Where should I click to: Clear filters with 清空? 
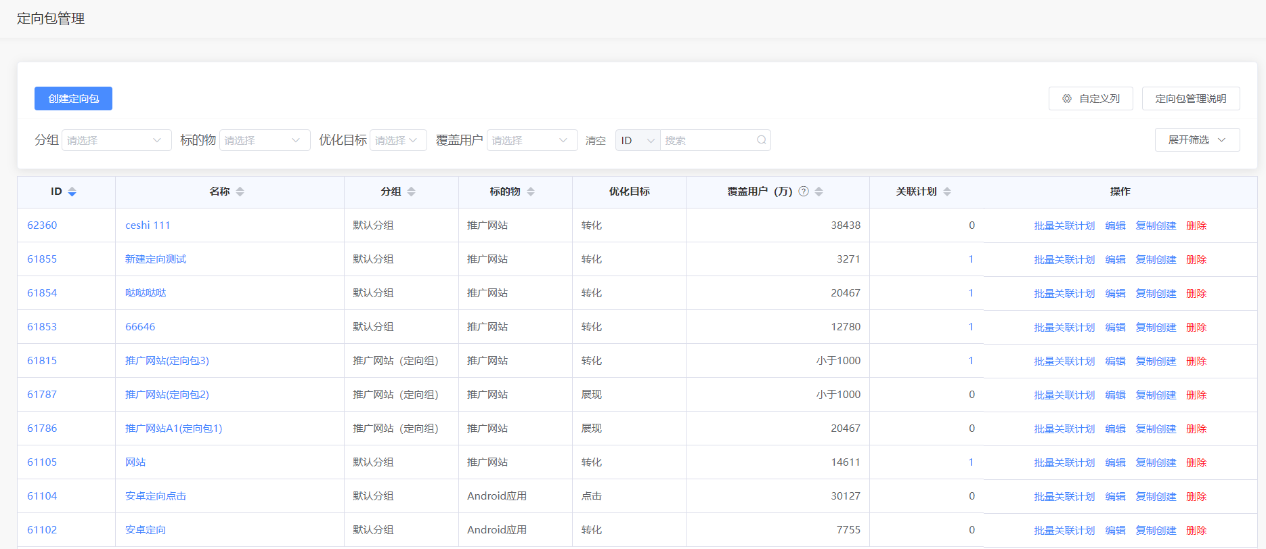pyautogui.click(x=596, y=140)
